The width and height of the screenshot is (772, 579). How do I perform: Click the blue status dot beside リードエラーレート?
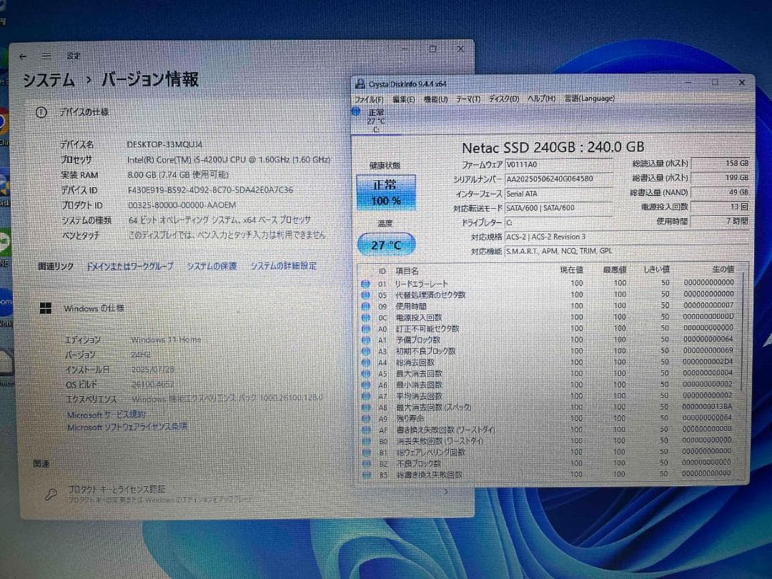[365, 283]
